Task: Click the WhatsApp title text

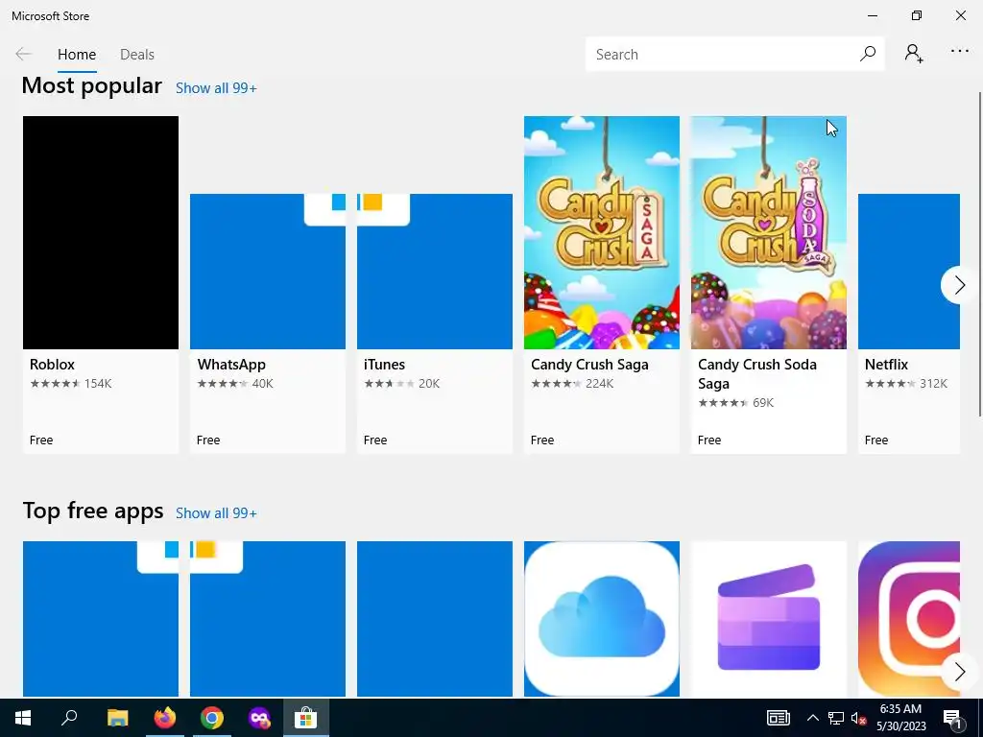Action: click(231, 364)
